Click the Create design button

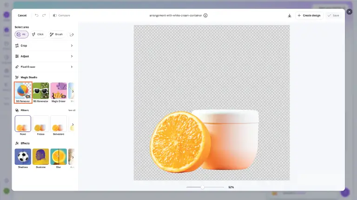pyautogui.click(x=309, y=15)
